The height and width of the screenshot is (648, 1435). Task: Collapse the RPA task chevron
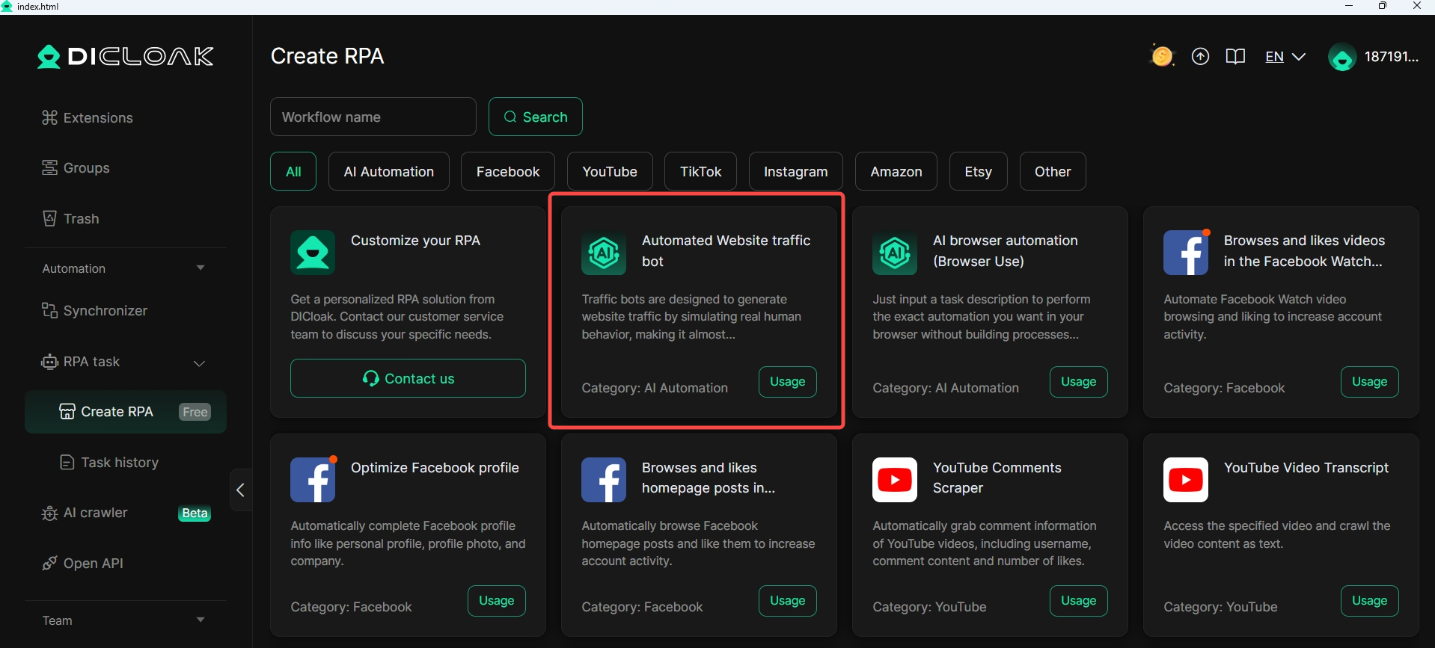point(199,363)
